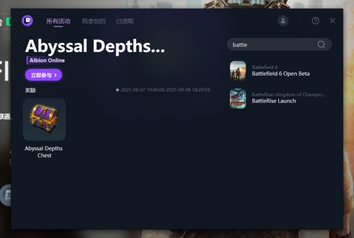Switch to the 我参加的 tab
This screenshot has width=354, height=238.
point(94,21)
